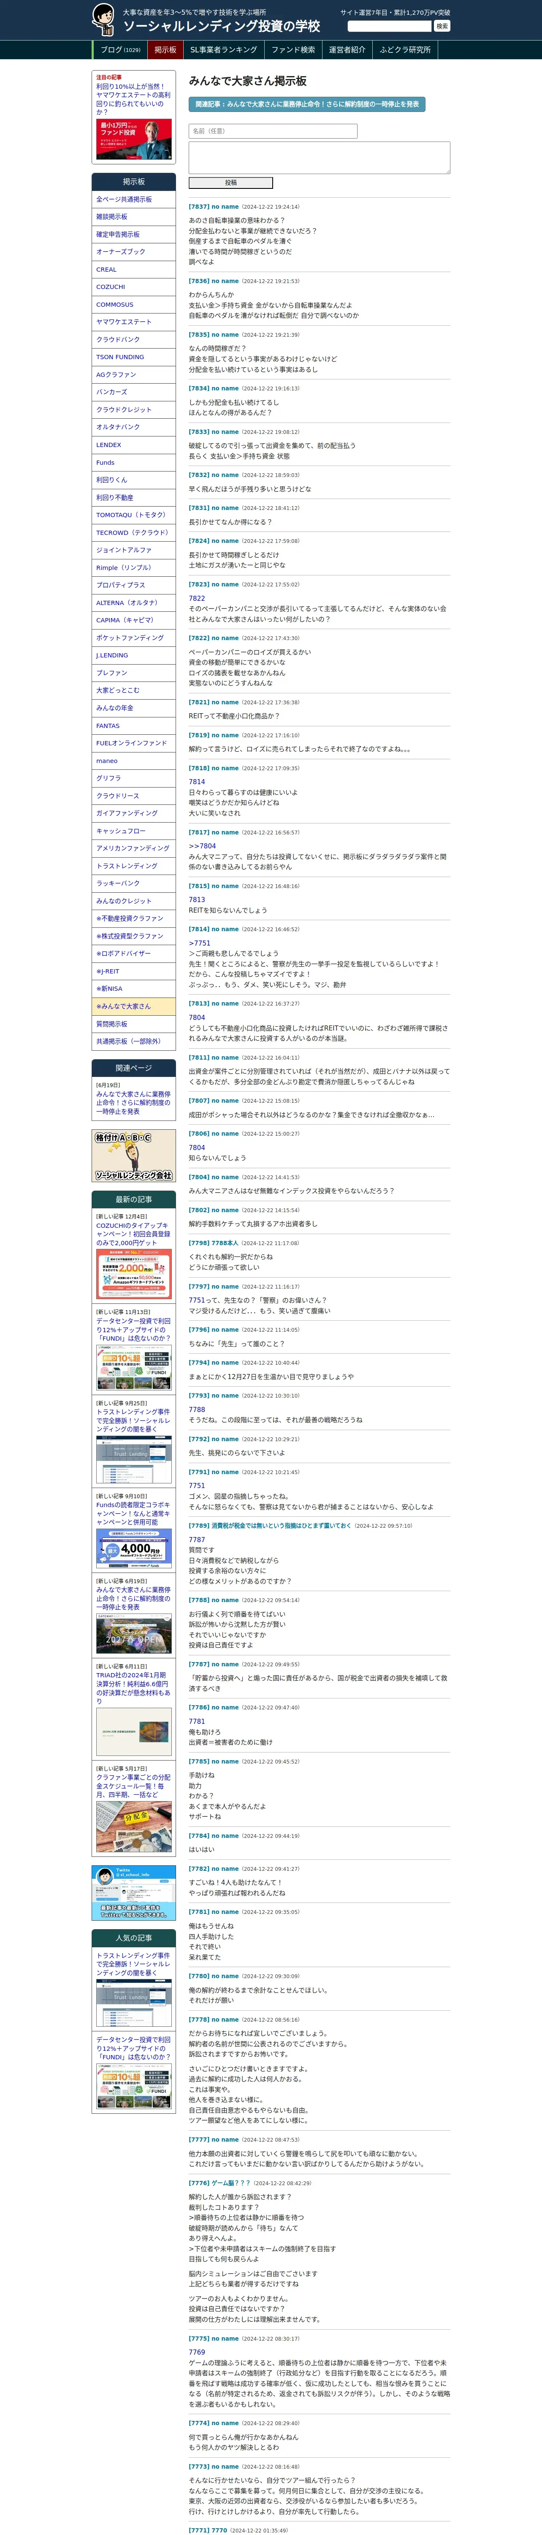The image size is (542, 2535).
Task: Focus the header search text field
Action: point(390,26)
